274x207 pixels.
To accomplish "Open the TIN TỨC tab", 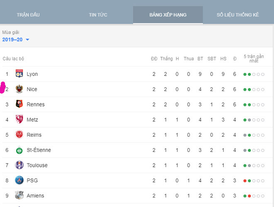I will tap(98, 15).
